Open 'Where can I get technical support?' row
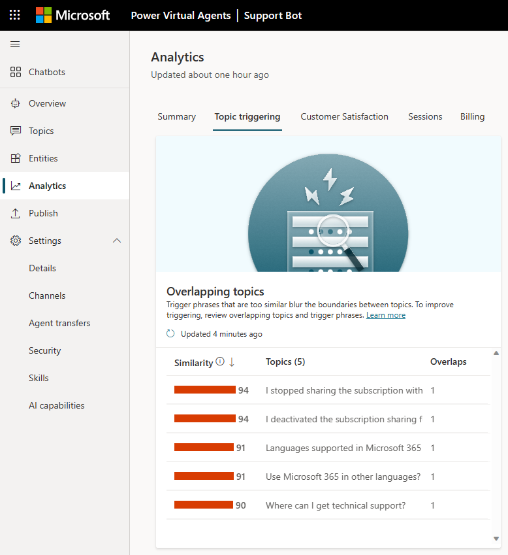The height and width of the screenshot is (555, 508). tap(328, 505)
